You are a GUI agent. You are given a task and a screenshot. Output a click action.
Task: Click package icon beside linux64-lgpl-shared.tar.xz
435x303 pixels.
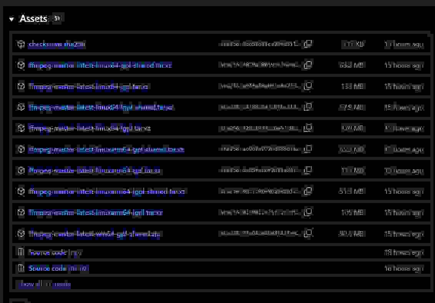tap(21, 107)
